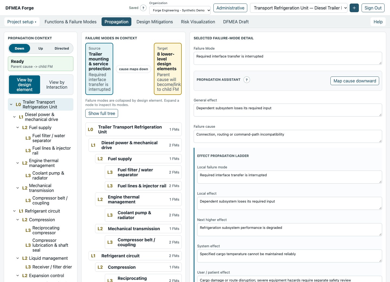Open the DFMEA Draft tab
Viewport: 390px width, 282px height.
(x=236, y=22)
